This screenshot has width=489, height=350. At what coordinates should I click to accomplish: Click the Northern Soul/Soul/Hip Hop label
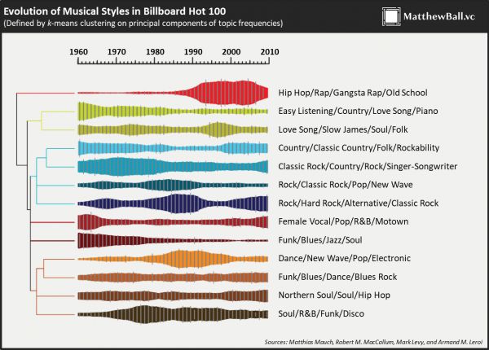[334, 295]
